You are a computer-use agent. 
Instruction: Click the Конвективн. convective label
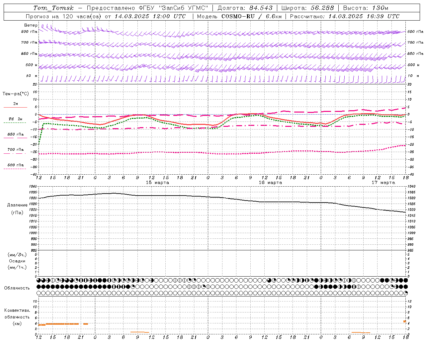click(x=17, y=310)
